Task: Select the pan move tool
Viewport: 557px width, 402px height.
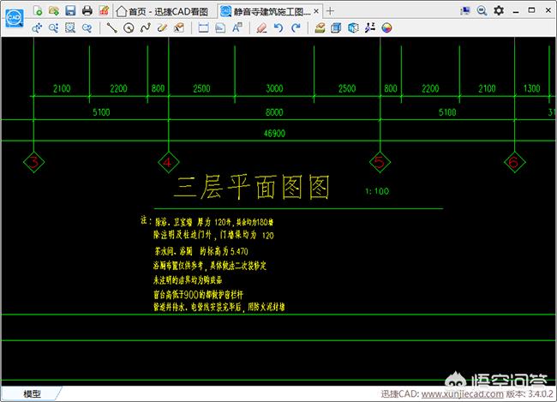Action: click(37, 27)
